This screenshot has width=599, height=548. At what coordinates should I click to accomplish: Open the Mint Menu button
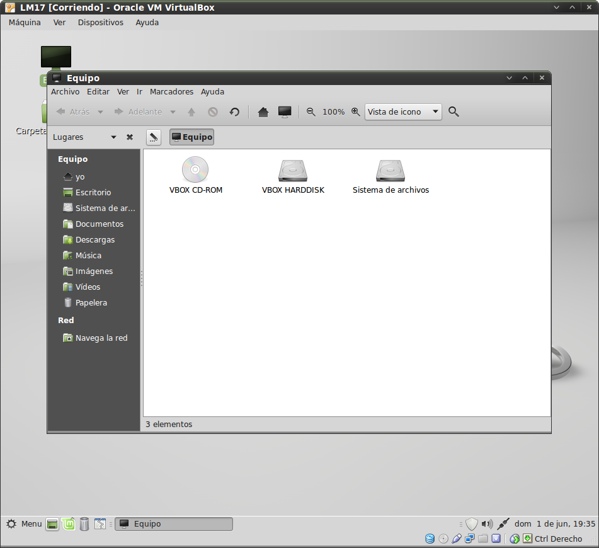24,524
